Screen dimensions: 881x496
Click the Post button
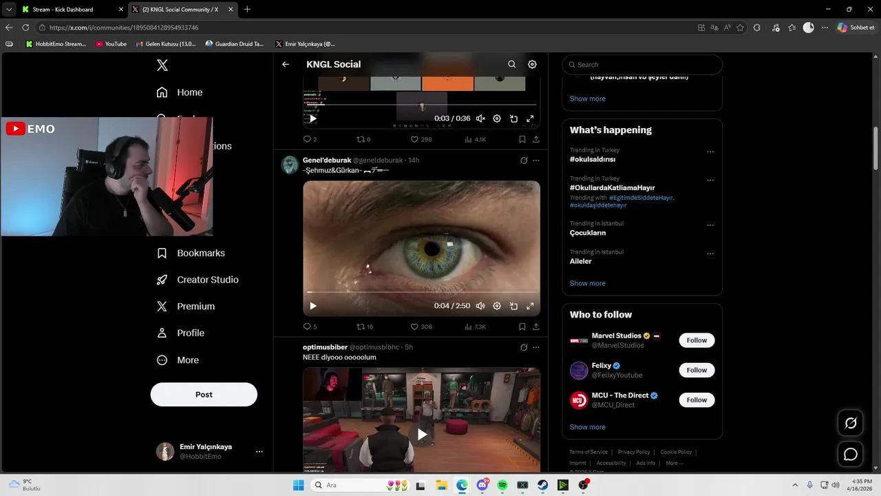click(204, 395)
